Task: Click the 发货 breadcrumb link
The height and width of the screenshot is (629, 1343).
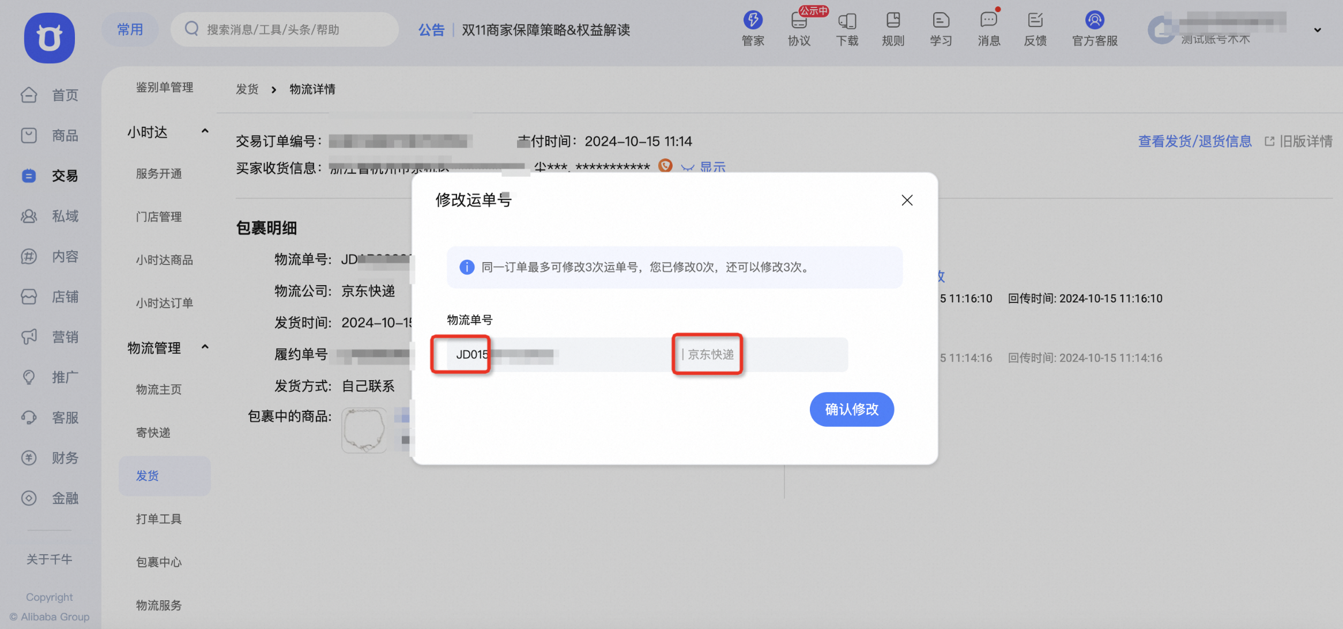Action: point(247,89)
